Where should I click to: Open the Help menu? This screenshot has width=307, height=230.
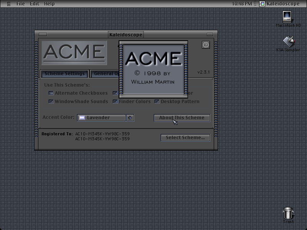(x=50, y=4)
